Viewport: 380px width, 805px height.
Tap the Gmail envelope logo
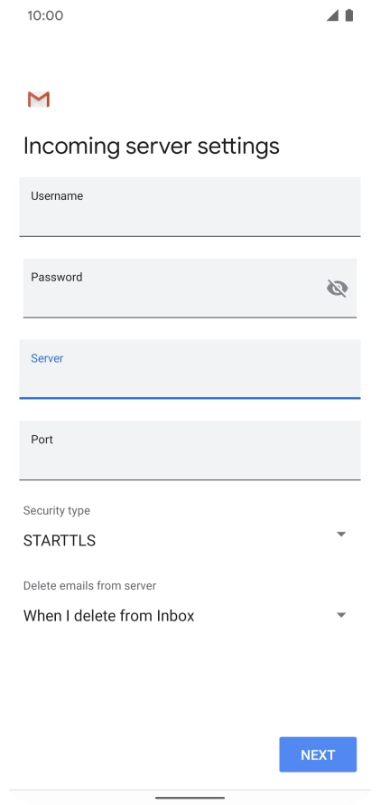(39, 99)
